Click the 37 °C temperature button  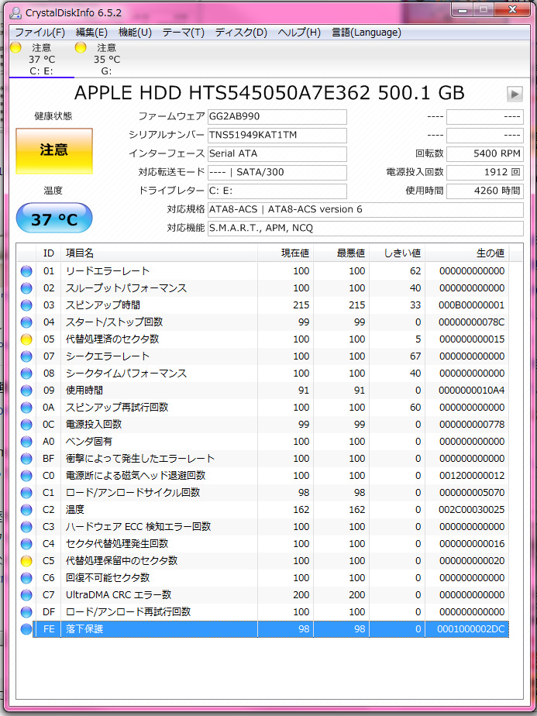click(54, 219)
